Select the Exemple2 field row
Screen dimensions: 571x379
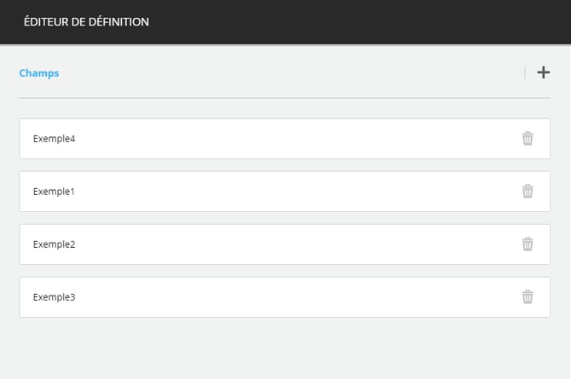pyautogui.click(x=285, y=244)
